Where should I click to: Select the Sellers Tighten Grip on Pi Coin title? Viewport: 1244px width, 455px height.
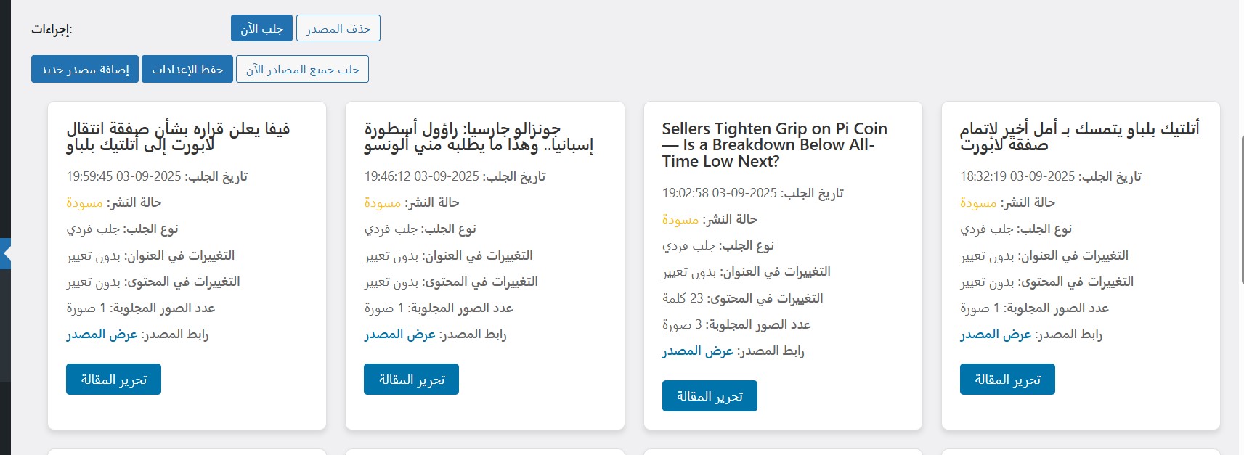point(774,145)
